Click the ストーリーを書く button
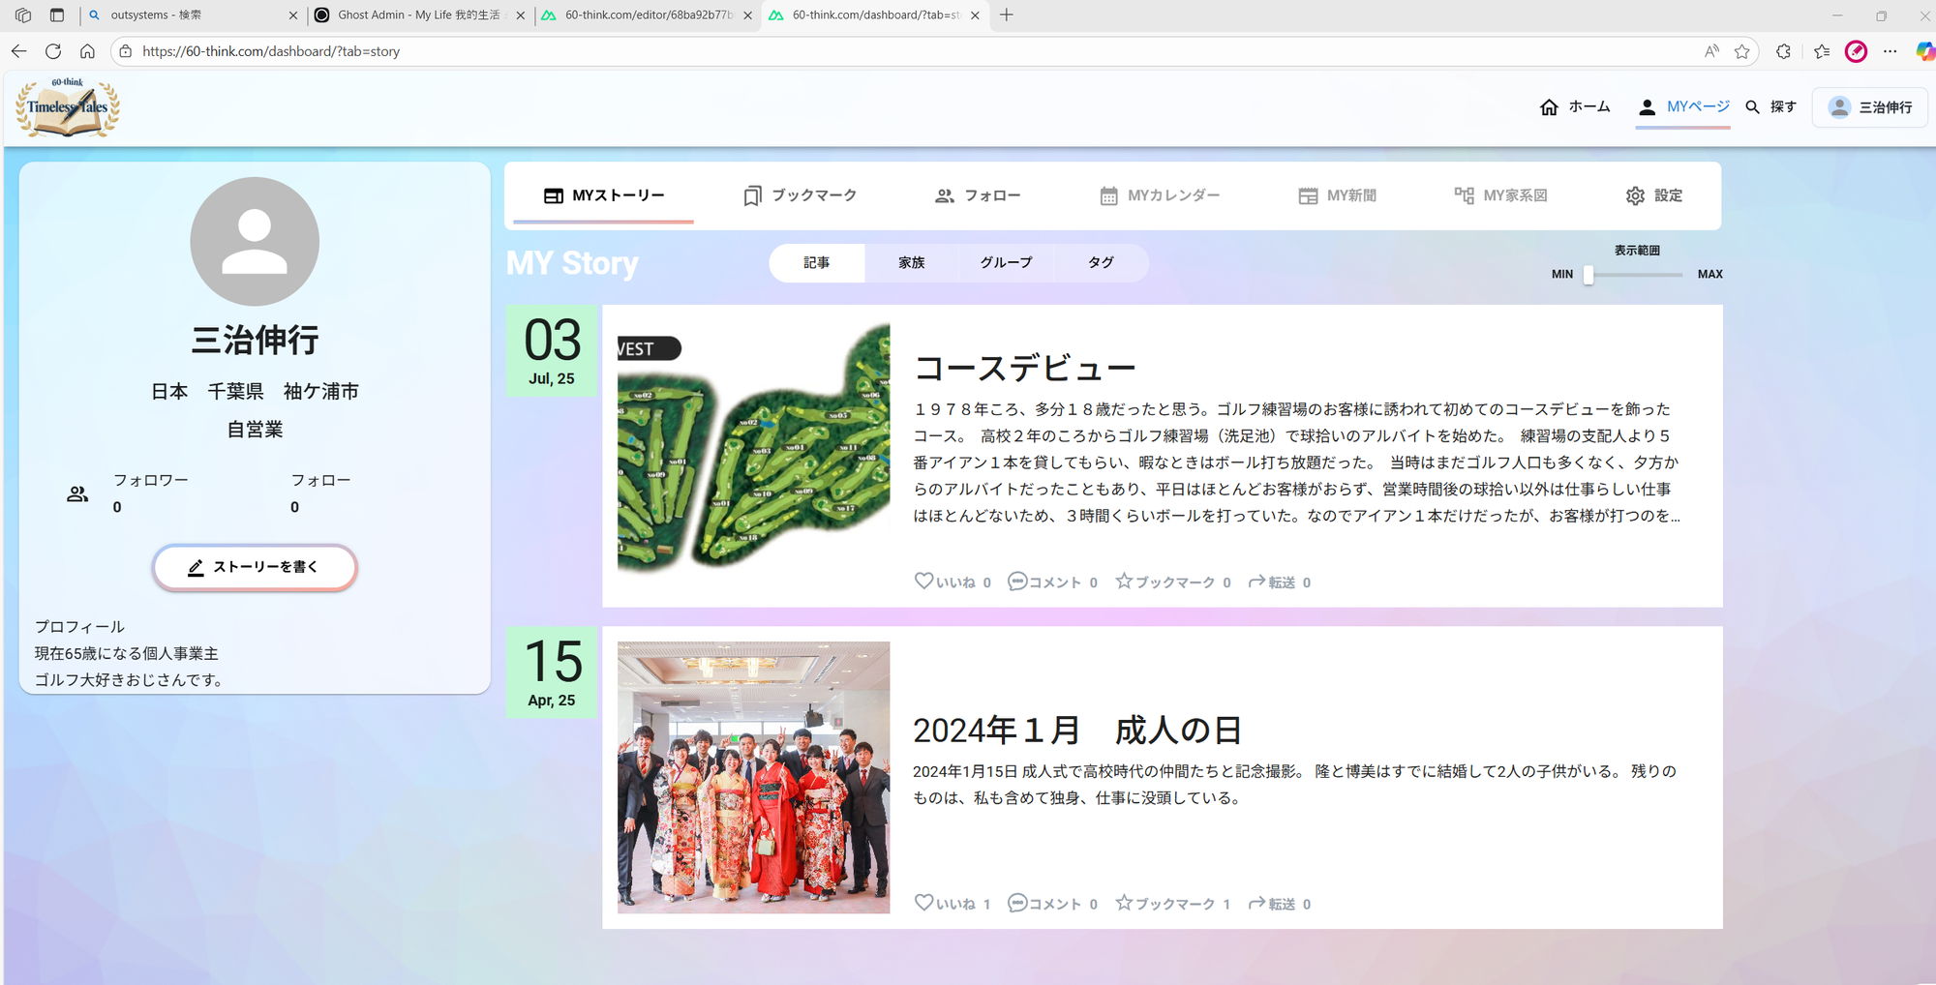The image size is (1936, 985). click(255, 567)
